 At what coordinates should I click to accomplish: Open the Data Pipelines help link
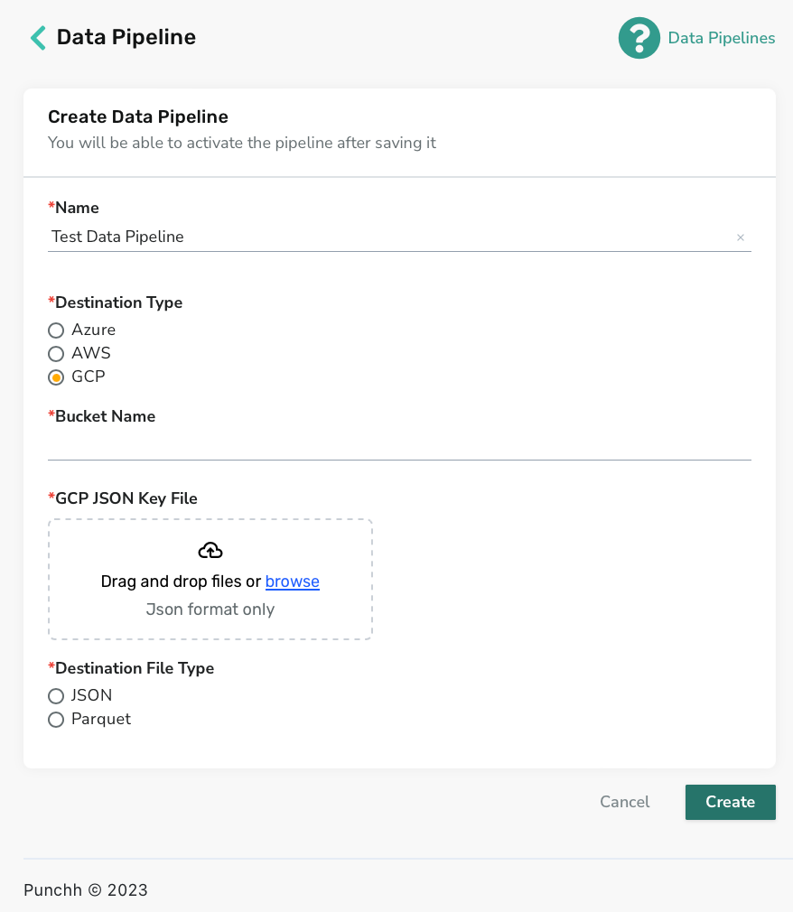click(721, 38)
